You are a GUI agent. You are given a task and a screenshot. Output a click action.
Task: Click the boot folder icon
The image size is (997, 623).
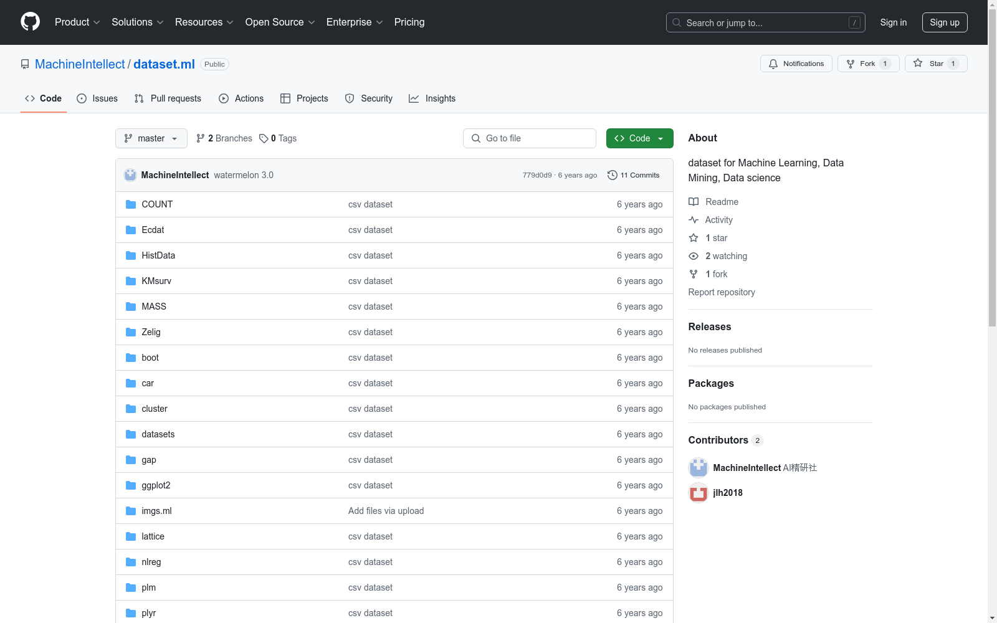131,358
